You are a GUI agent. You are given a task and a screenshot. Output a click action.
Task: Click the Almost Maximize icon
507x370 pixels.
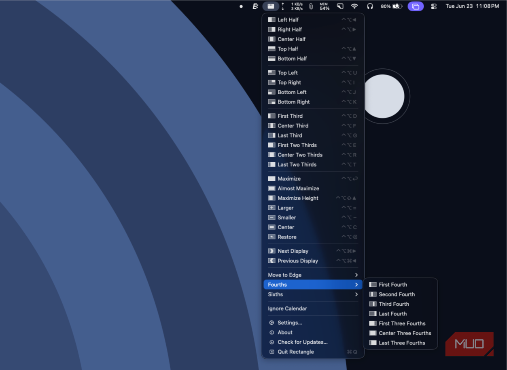tap(272, 188)
